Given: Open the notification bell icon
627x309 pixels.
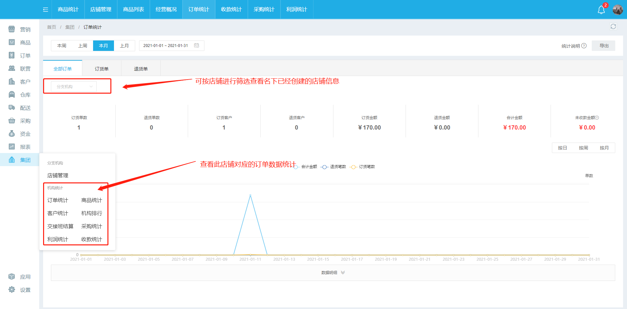Looking at the screenshot, I should [x=601, y=10].
